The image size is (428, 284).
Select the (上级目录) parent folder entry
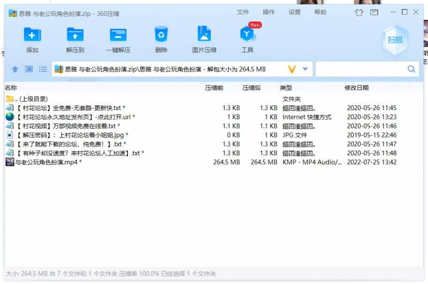31,99
